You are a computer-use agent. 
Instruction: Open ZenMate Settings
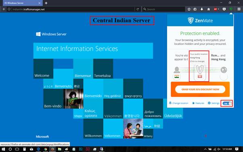pyautogui.click(x=214, y=103)
